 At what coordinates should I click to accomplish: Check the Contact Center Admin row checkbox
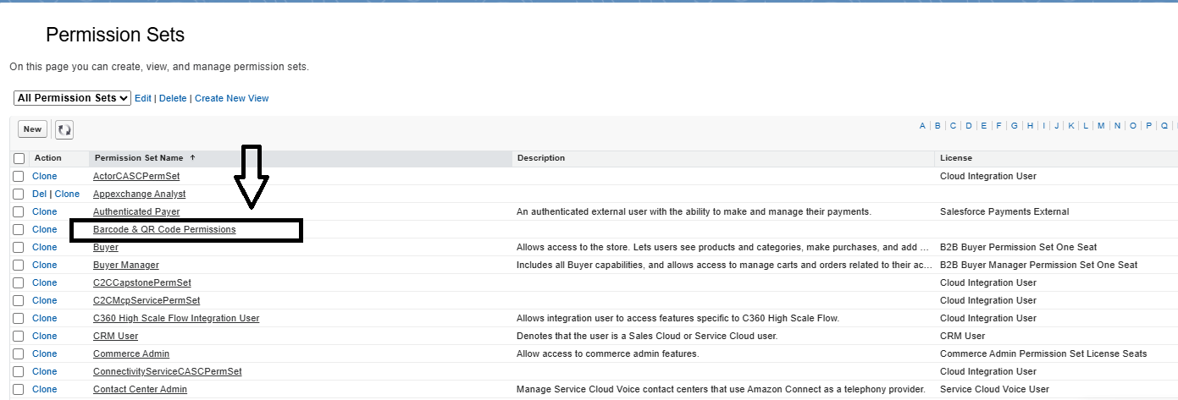click(19, 389)
